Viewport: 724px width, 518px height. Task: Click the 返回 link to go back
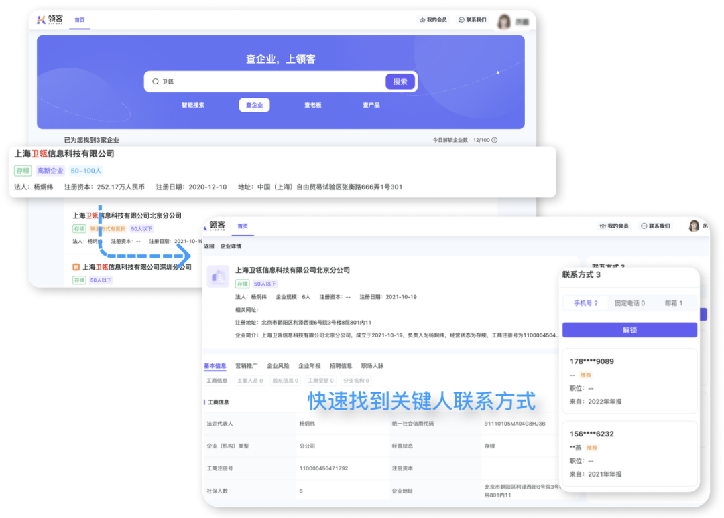tap(208, 245)
